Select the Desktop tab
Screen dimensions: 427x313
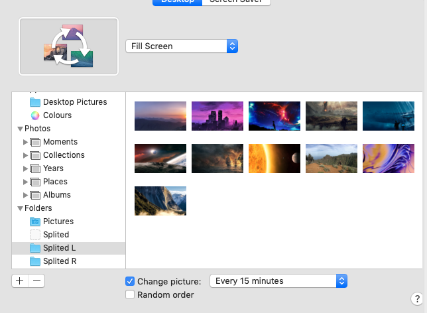(x=177, y=1)
